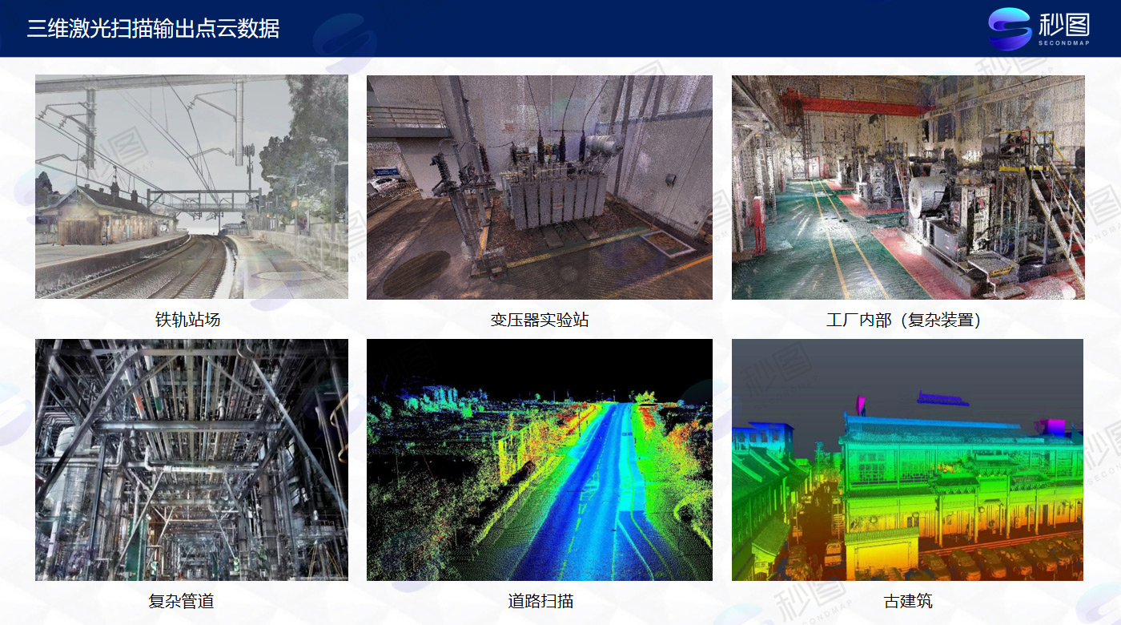Open the road scanning point cloud image
1121x625 pixels.
point(539,459)
